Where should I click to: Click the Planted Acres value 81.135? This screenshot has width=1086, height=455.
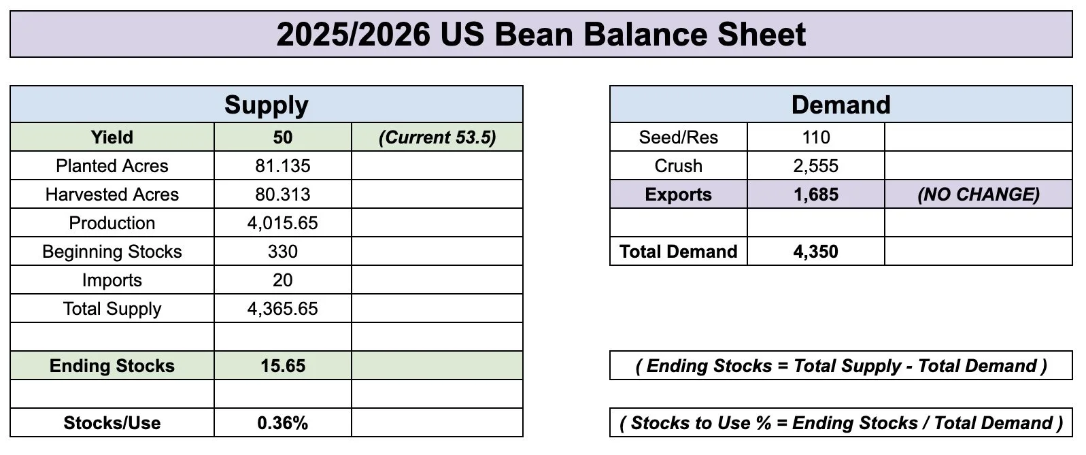point(282,166)
